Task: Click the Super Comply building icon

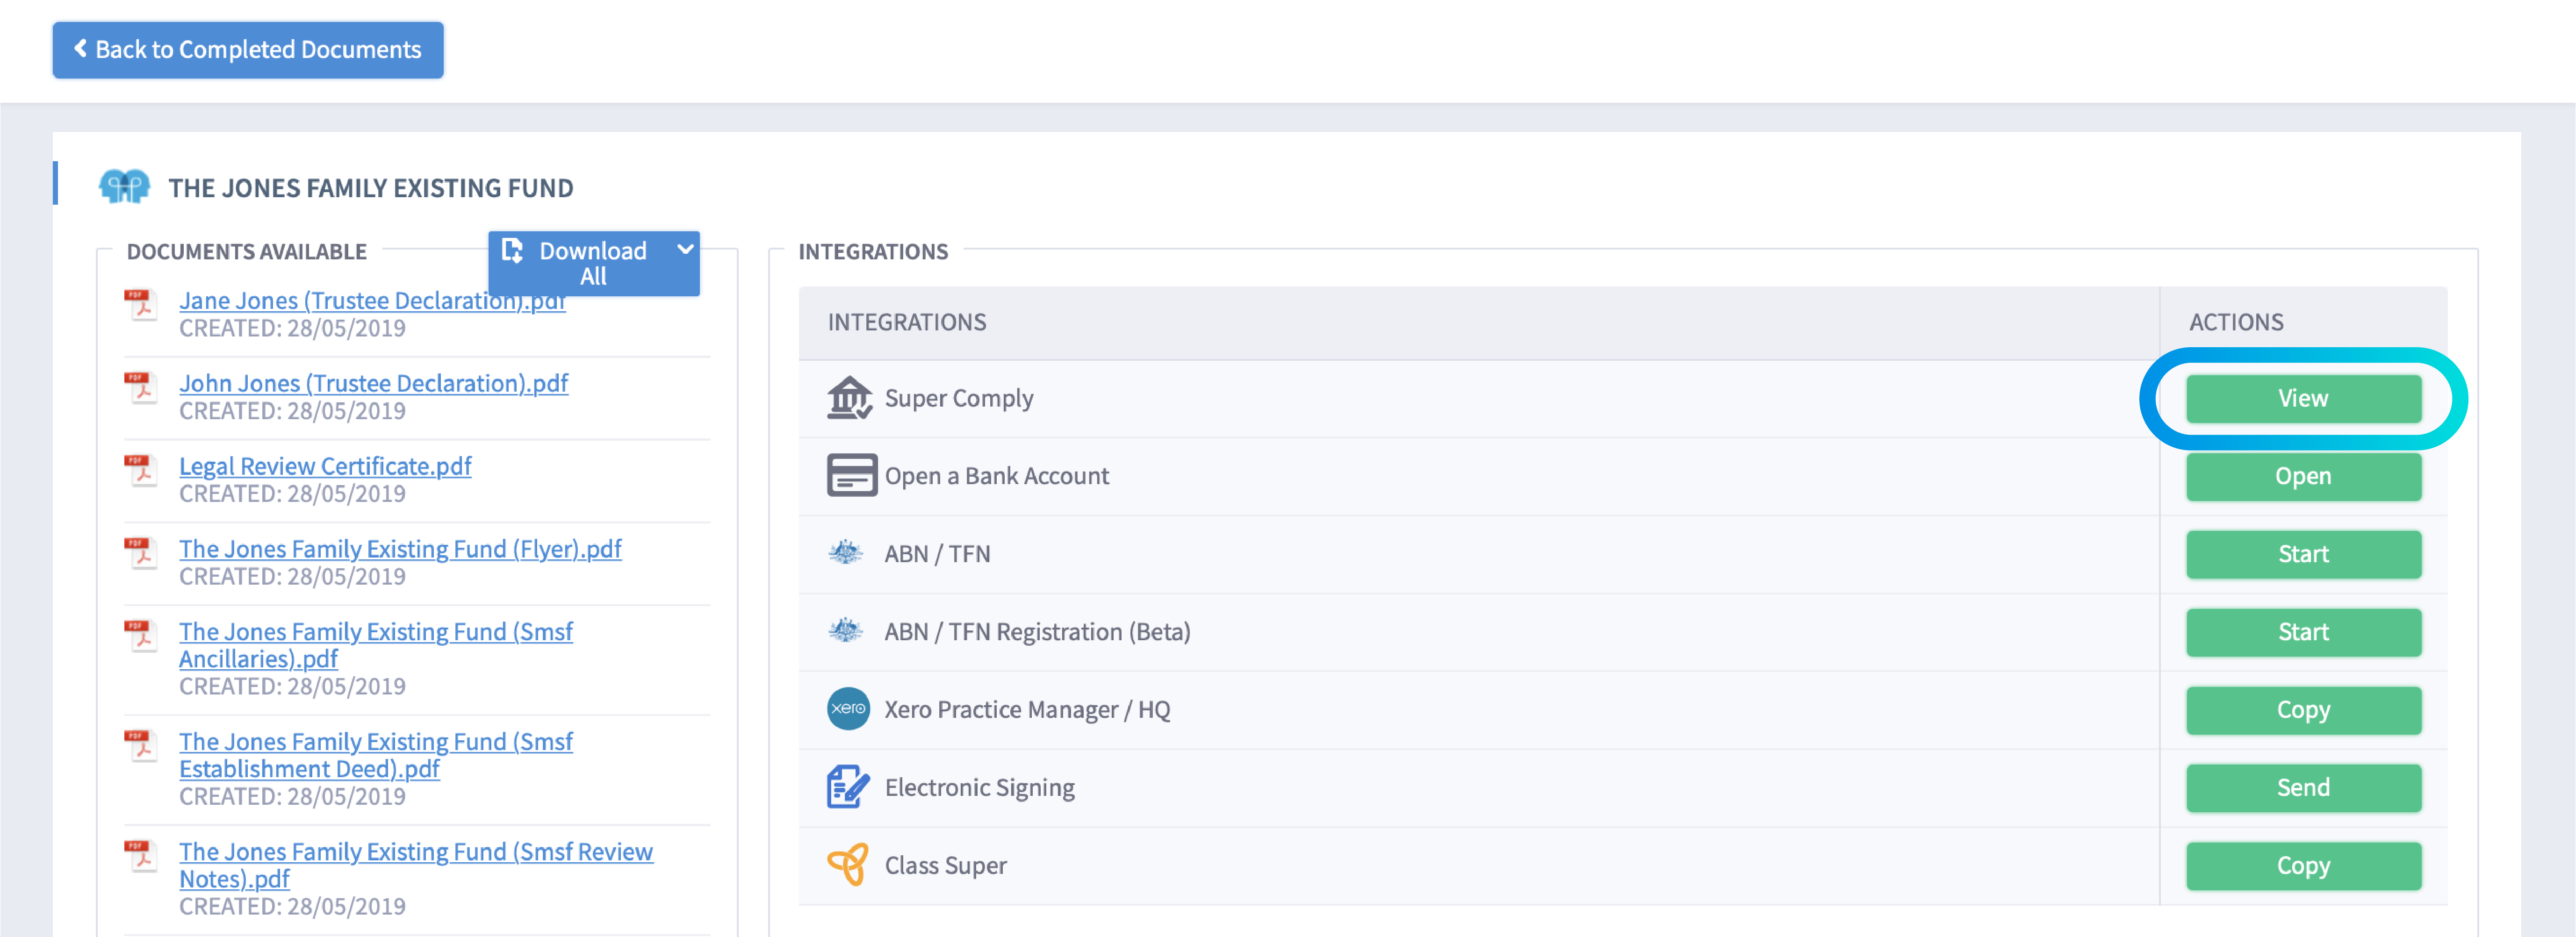Action: pyautogui.click(x=849, y=398)
